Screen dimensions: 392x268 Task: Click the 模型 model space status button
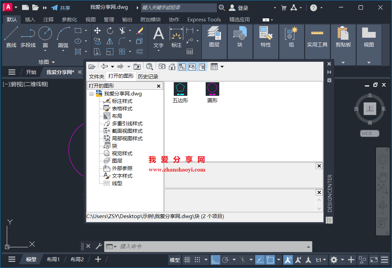point(174,260)
